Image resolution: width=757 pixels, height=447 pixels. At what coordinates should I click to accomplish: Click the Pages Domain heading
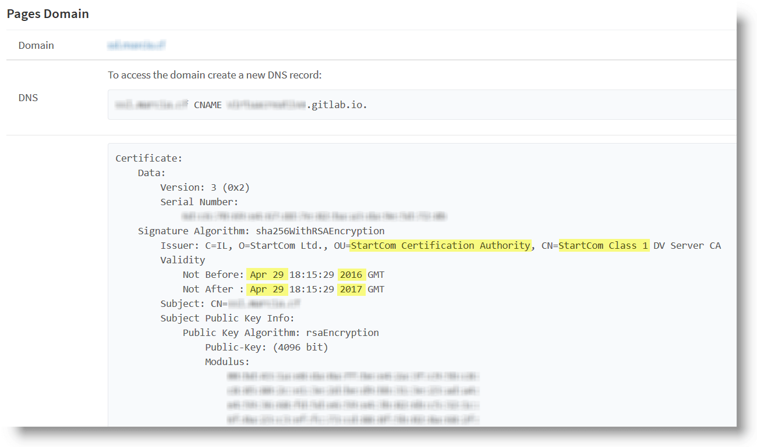(48, 13)
